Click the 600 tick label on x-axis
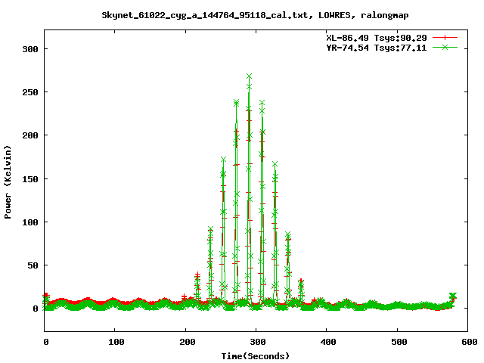Viewport: 484px width, 363px height. pos(468,342)
